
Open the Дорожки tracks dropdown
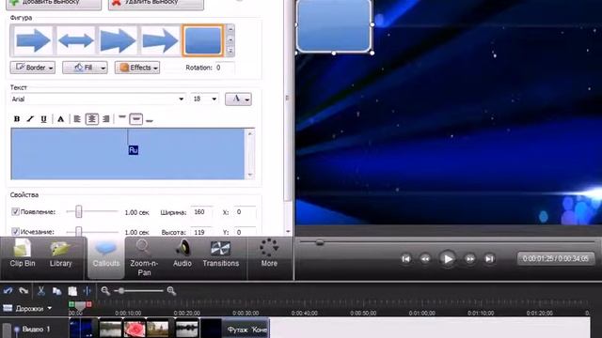(x=27, y=308)
